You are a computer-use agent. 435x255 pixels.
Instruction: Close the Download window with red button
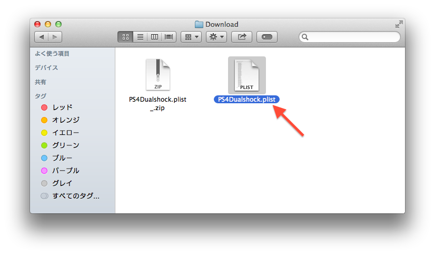[37, 24]
